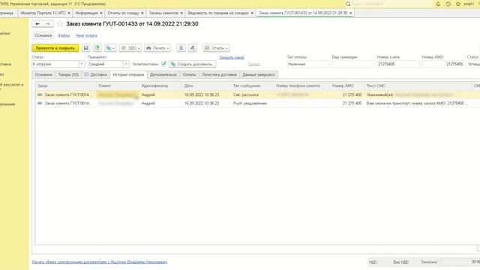Click the forward navigation arrow
The image size is (480, 270).
48,24
